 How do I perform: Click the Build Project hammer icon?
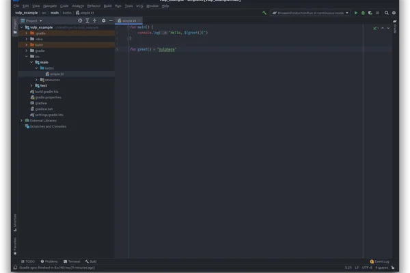click(x=264, y=13)
